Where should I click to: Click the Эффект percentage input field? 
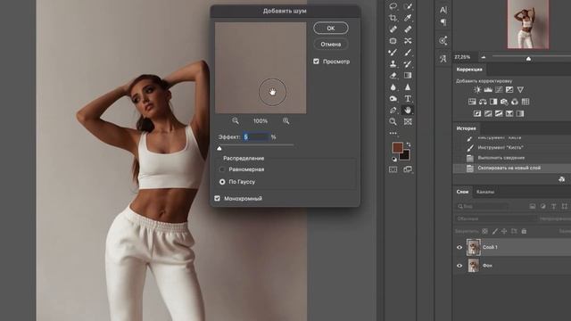pyautogui.click(x=257, y=136)
